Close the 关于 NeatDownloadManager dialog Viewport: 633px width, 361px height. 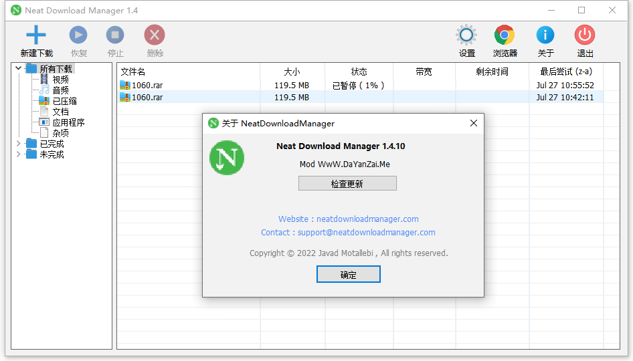474,123
